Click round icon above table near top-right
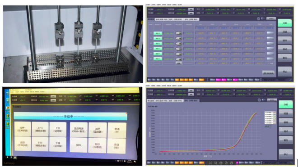The width and height of the screenshot is (298, 167). pyautogui.click(x=258, y=18)
